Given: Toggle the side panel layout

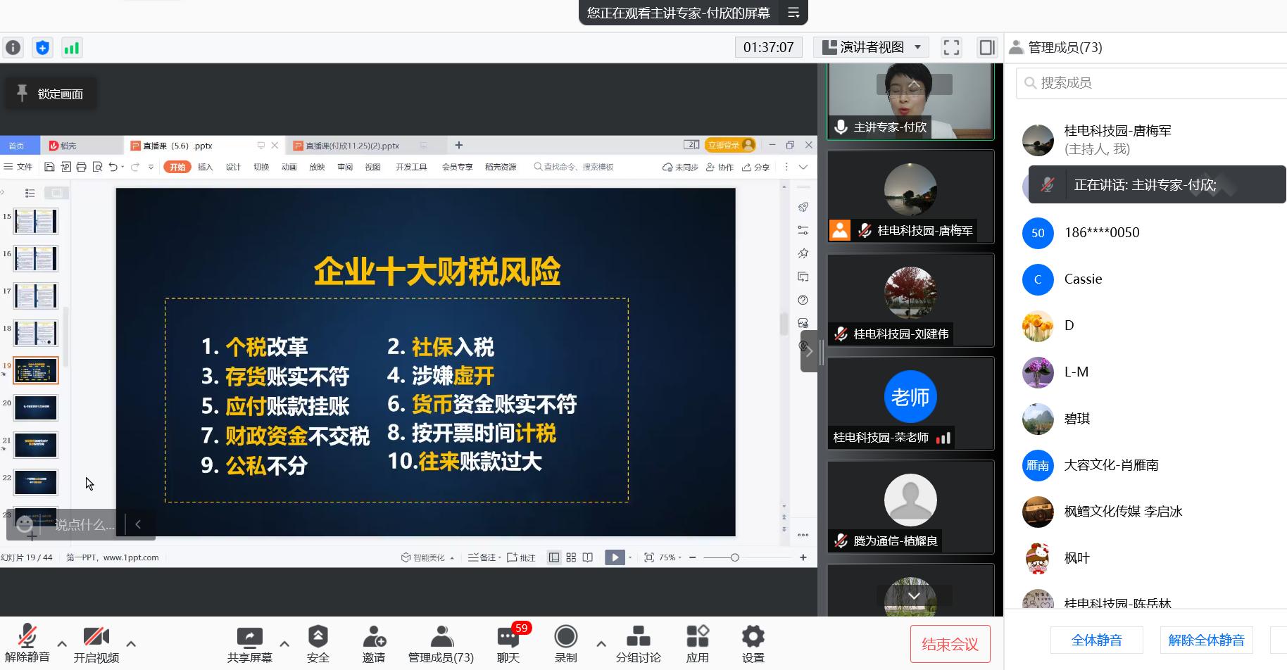Looking at the screenshot, I should coord(987,48).
